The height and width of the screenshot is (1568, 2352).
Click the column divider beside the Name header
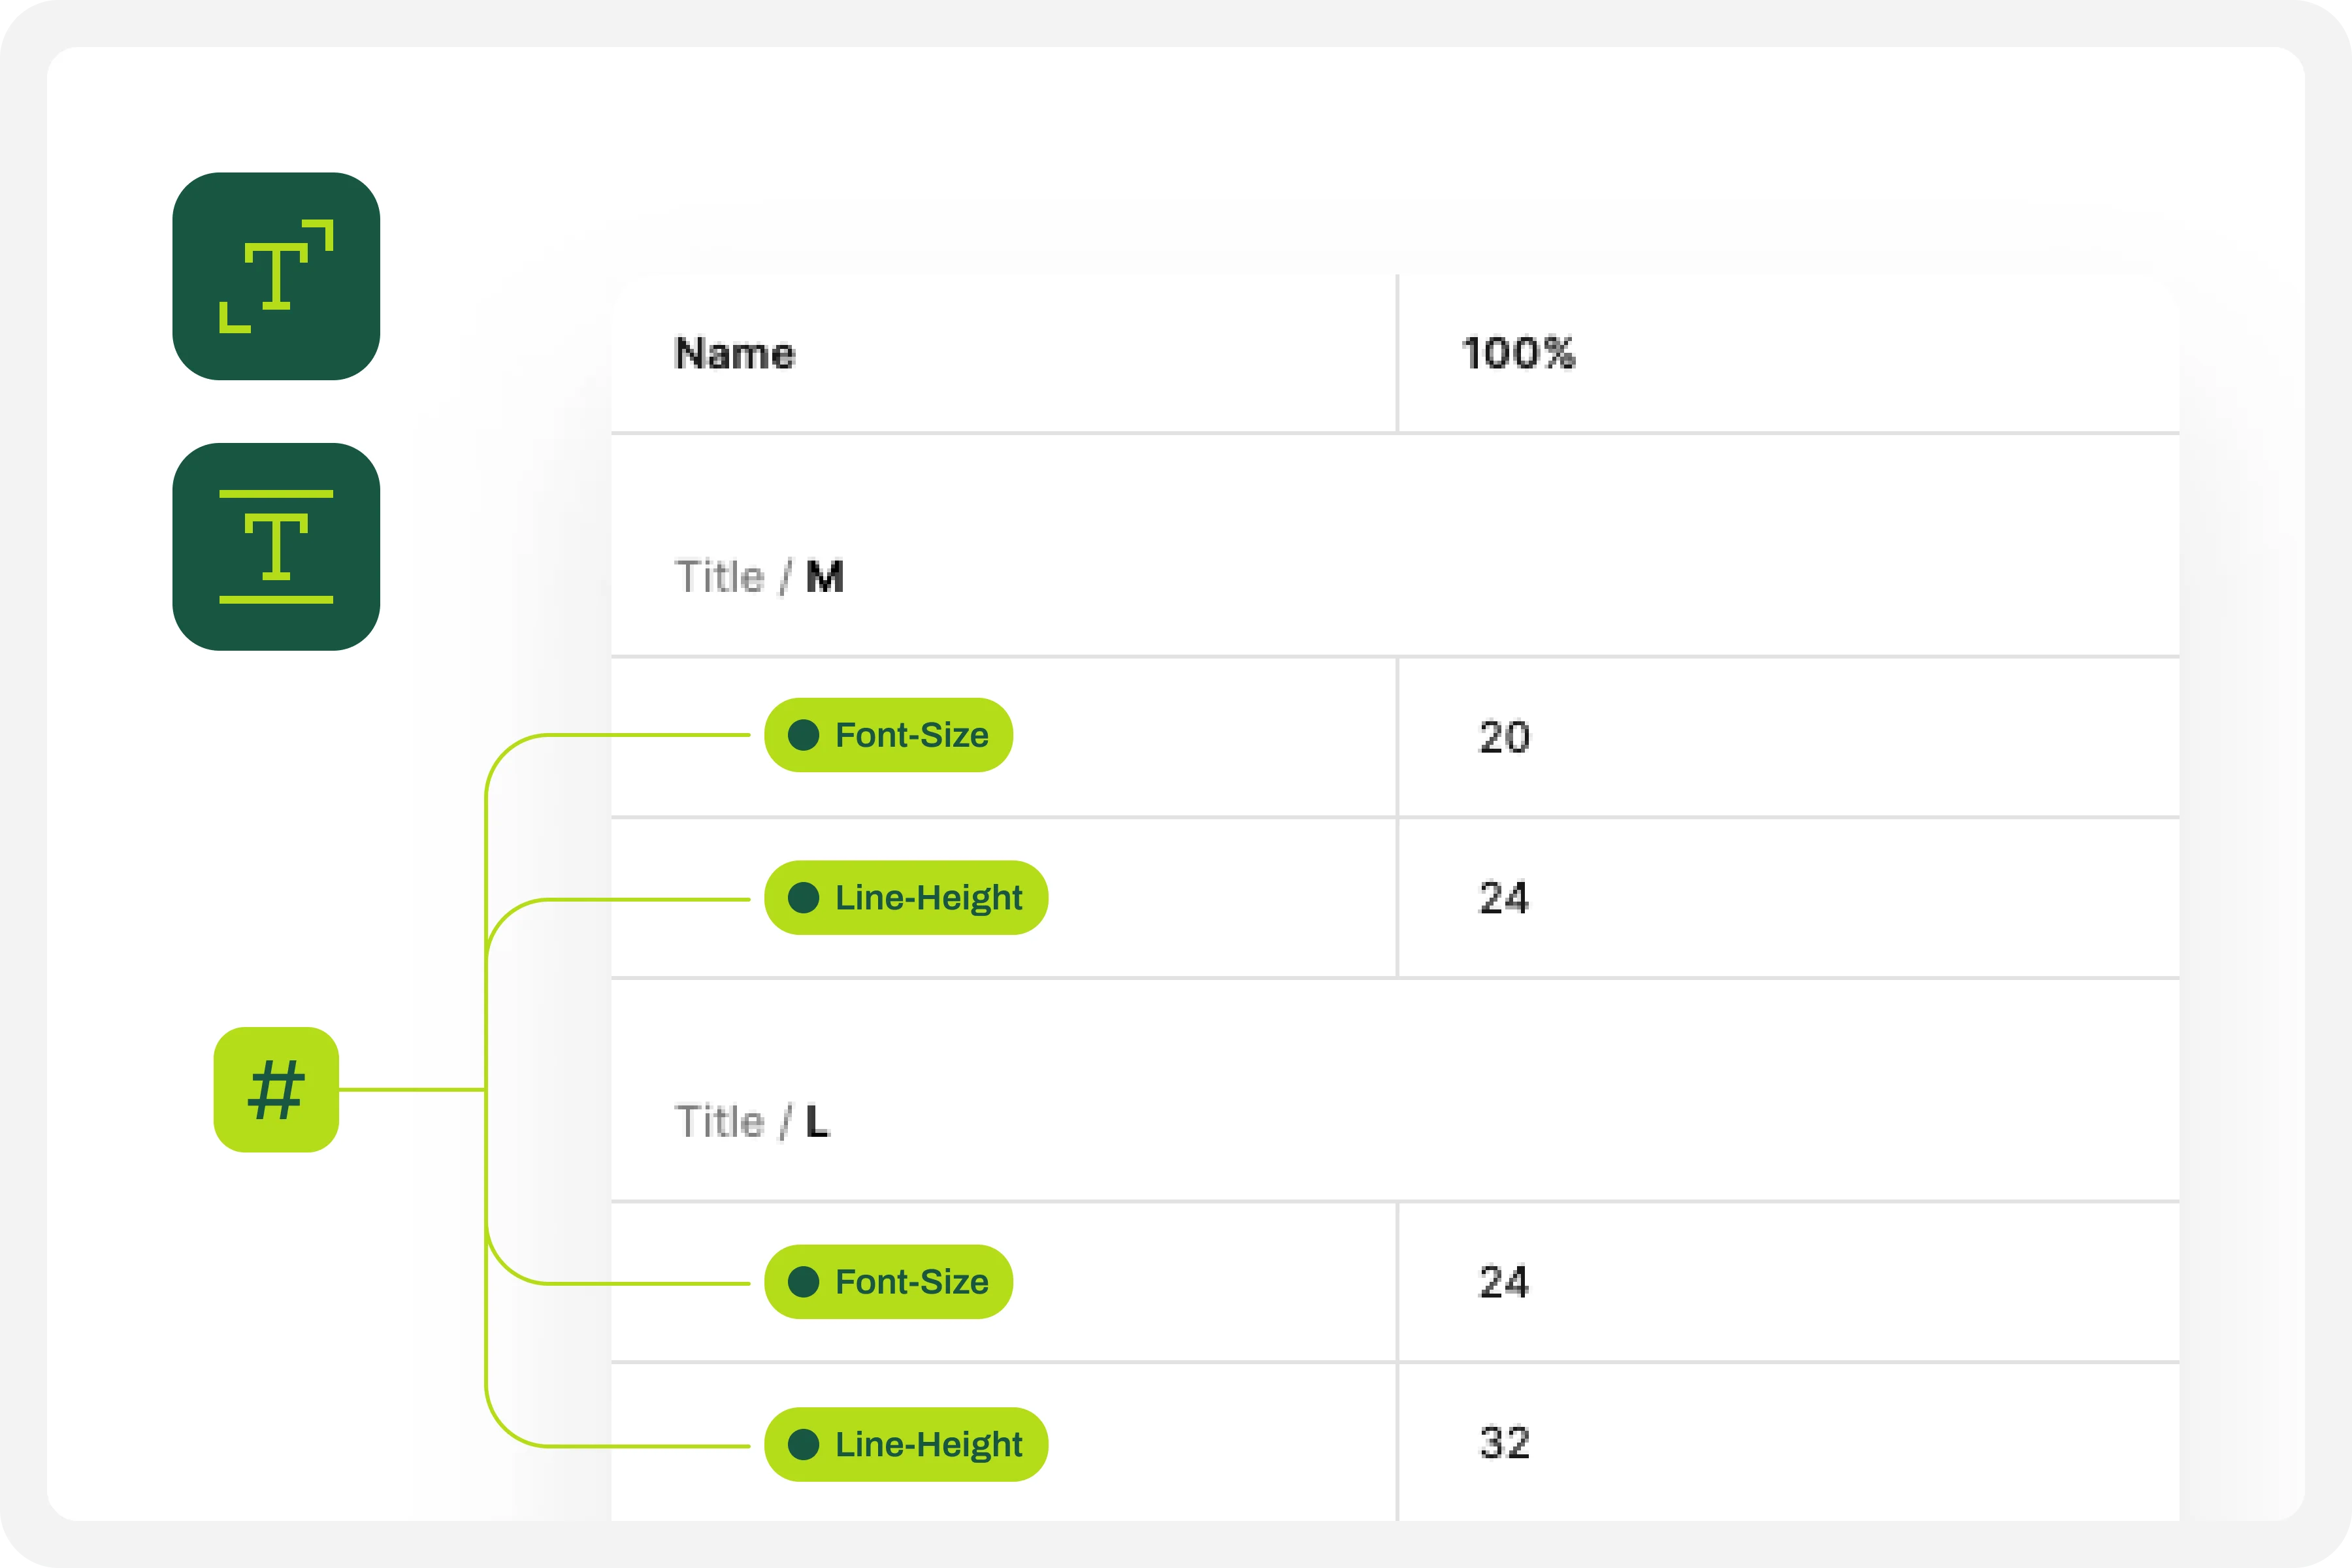1397,354
